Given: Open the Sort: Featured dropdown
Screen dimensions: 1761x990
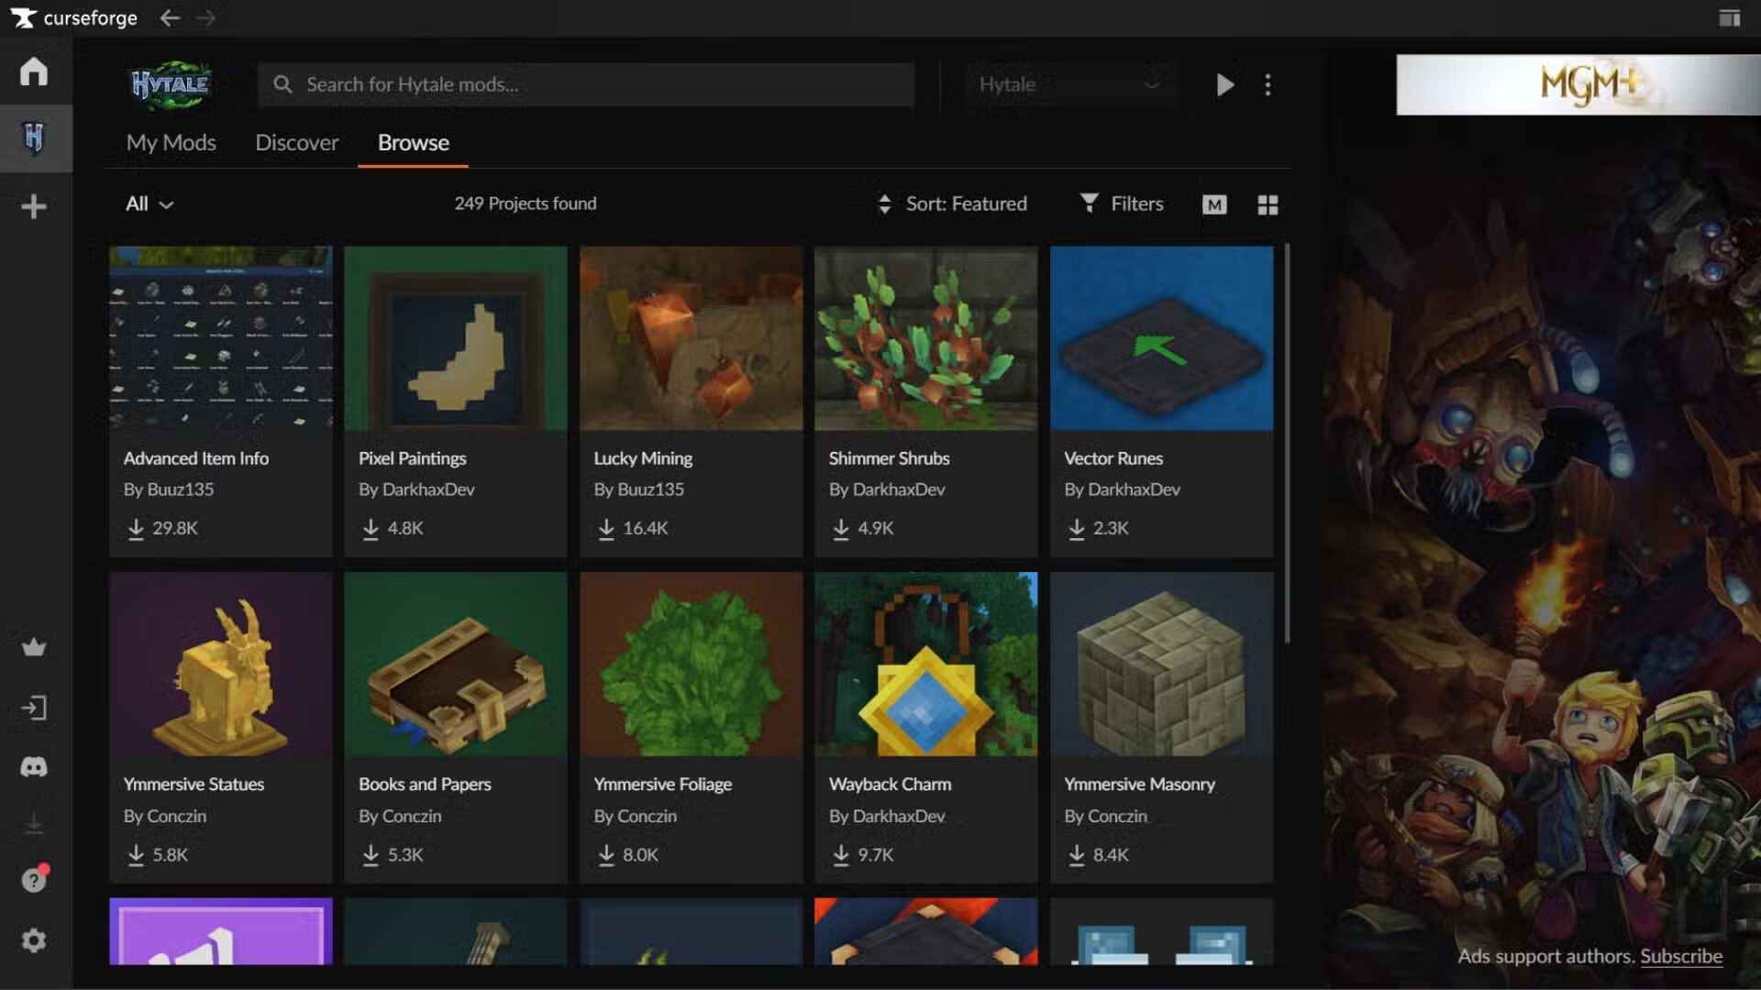Looking at the screenshot, I should coord(954,203).
